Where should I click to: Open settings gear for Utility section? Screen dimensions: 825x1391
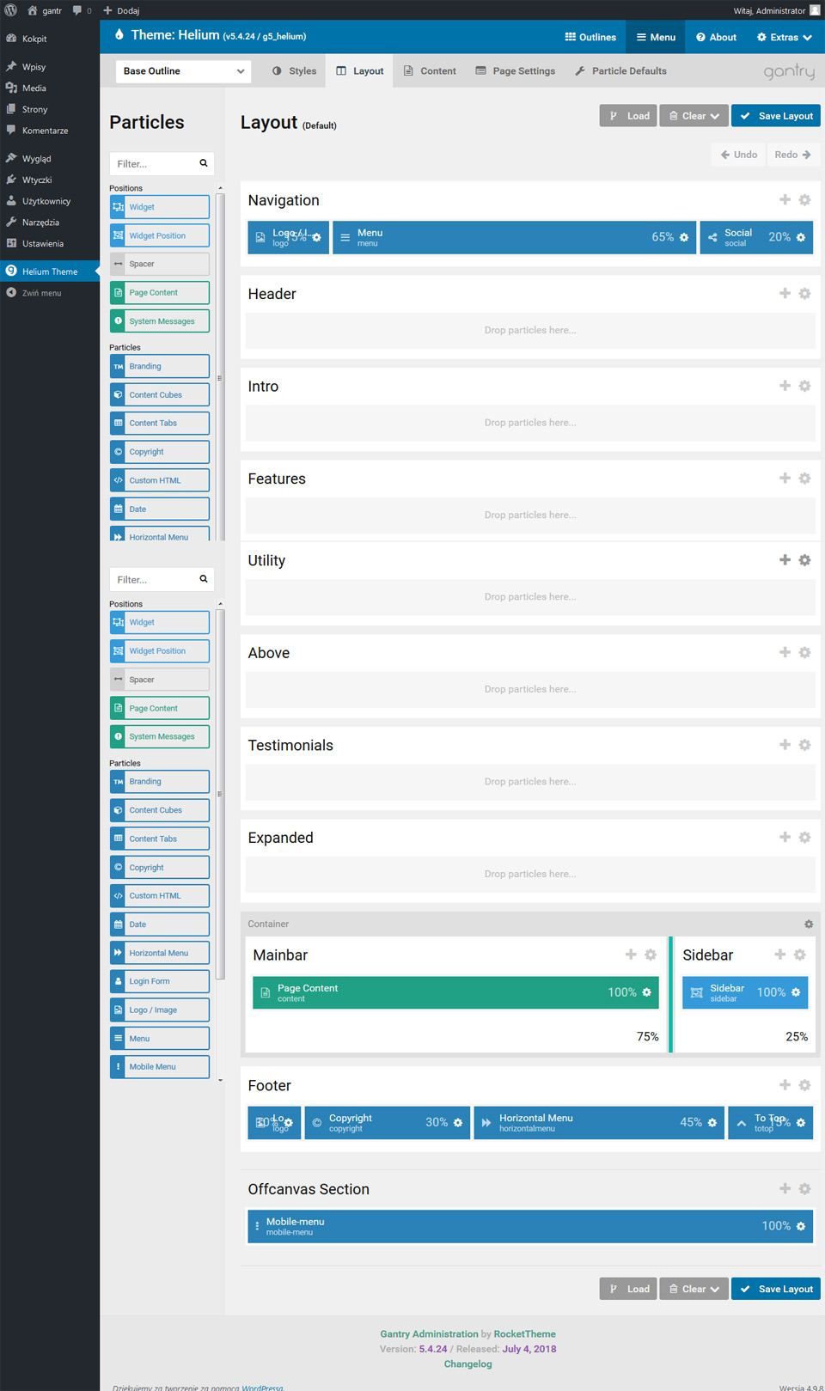point(804,560)
